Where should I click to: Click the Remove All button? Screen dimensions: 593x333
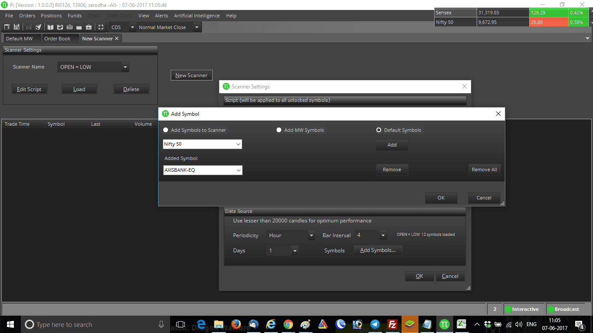484,170
